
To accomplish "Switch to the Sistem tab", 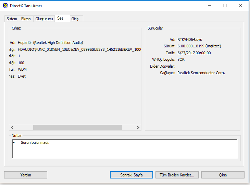I will point(12,19).
